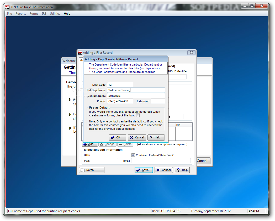Confirm the Dept/Contact record with OK

118,137
